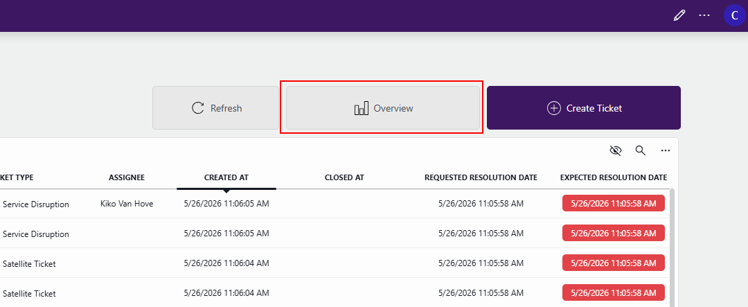Toggle the hidden columns eye icon
The image size is (748, 307).
click(x=616, y=151)
